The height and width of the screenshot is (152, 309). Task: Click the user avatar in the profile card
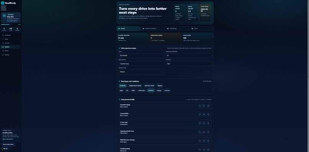coord(4,16)
